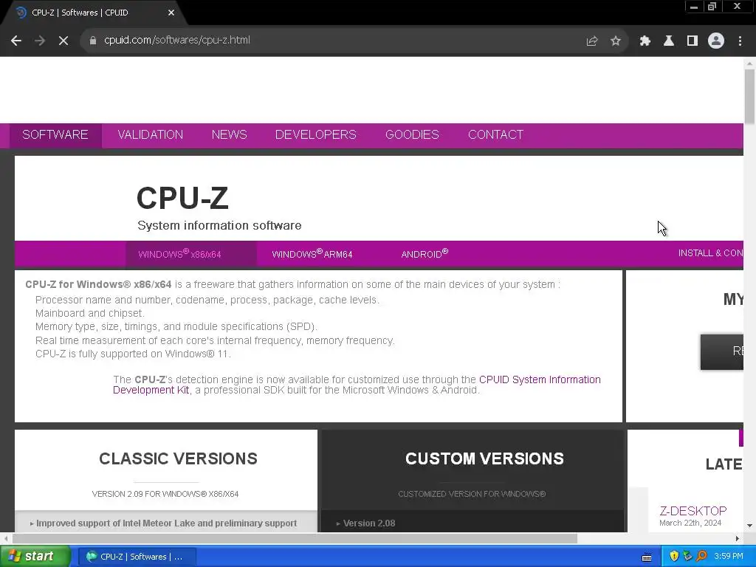Click the scroll down arrow
Screen dimensions: 756x567
click(749, 526)
